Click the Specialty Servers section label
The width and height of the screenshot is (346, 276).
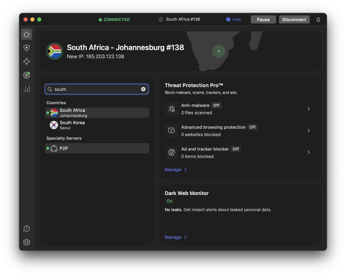[x=64, y=138]
